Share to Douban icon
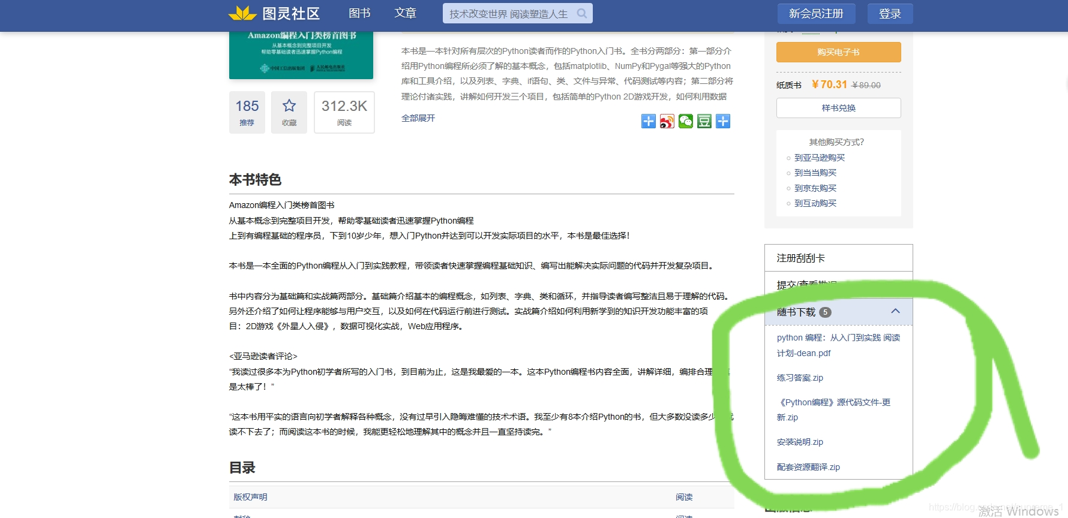 click(704, 121)
